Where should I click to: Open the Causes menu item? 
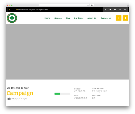coord(58,18)
